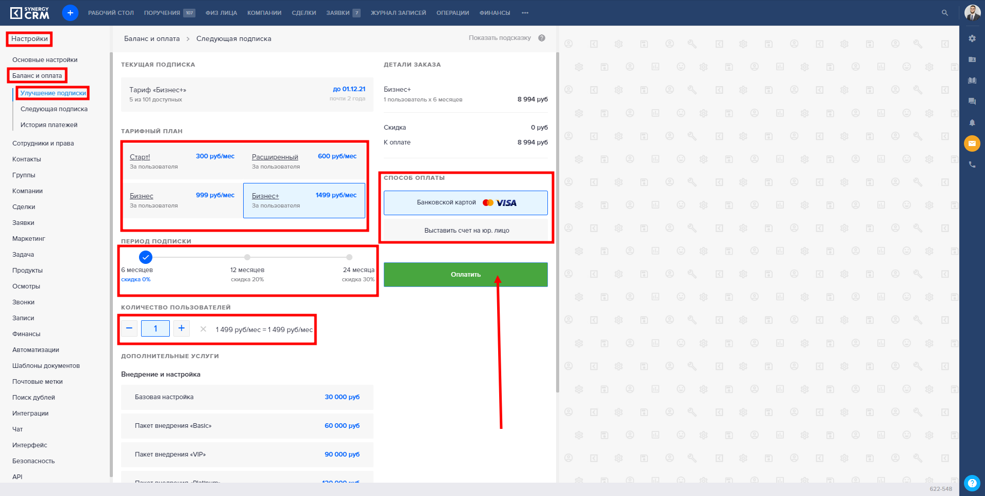Open Рабочий стол in top menu
The image size is (985, 496).
point(111,13)
